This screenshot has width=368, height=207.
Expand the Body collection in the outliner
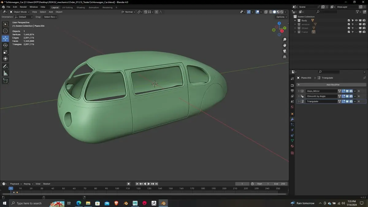(x=295, y=21)
